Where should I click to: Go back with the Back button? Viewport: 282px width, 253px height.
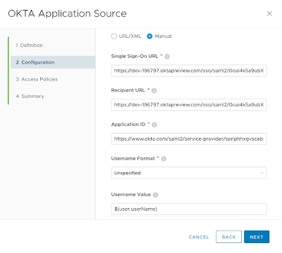[228, 237]
